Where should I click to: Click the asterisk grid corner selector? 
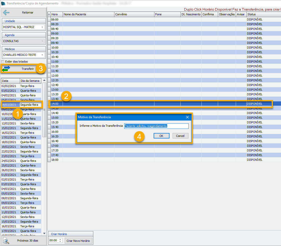click(x=49, y=14)
